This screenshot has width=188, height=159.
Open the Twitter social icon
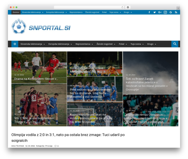click(x=155, y=12)
